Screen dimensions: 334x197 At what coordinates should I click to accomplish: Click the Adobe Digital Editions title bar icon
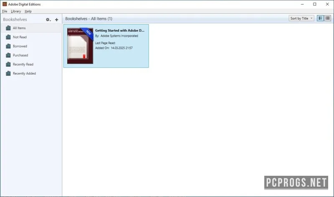tap(5, 4)
